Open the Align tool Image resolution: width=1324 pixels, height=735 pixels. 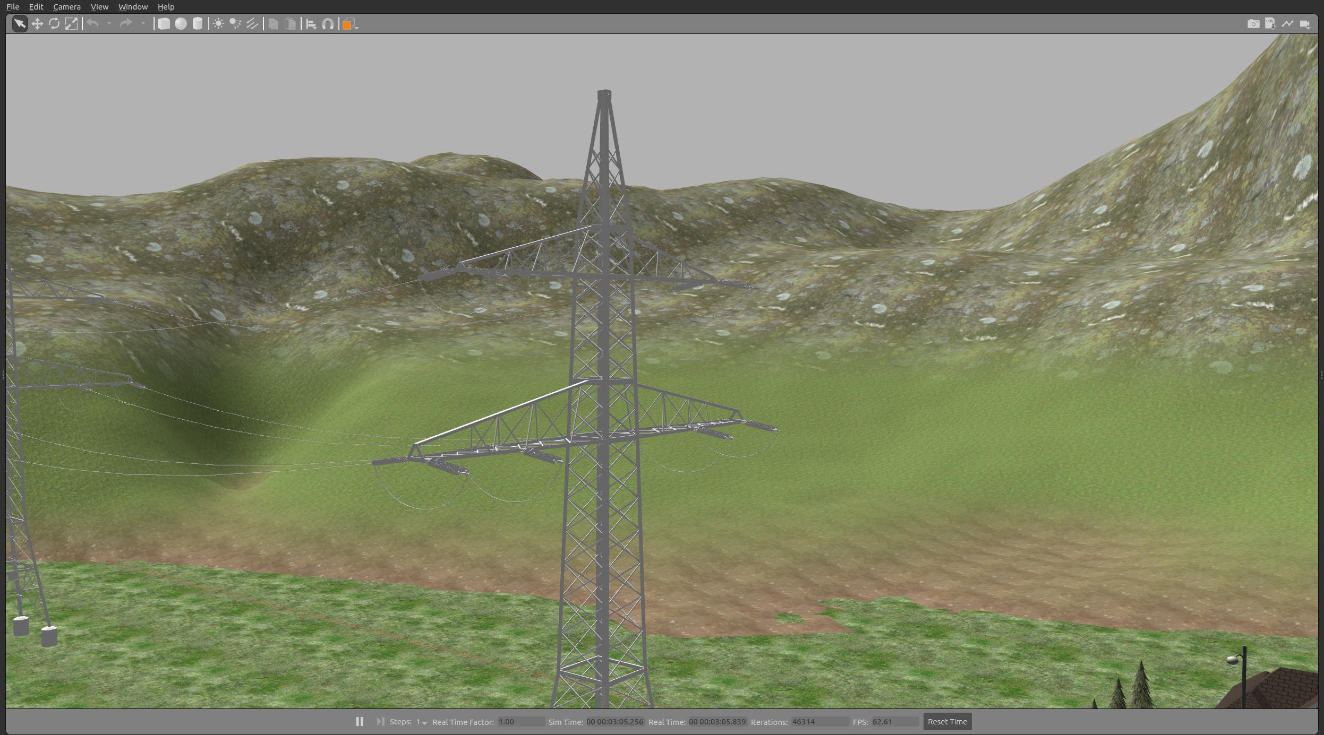[311, 24]
